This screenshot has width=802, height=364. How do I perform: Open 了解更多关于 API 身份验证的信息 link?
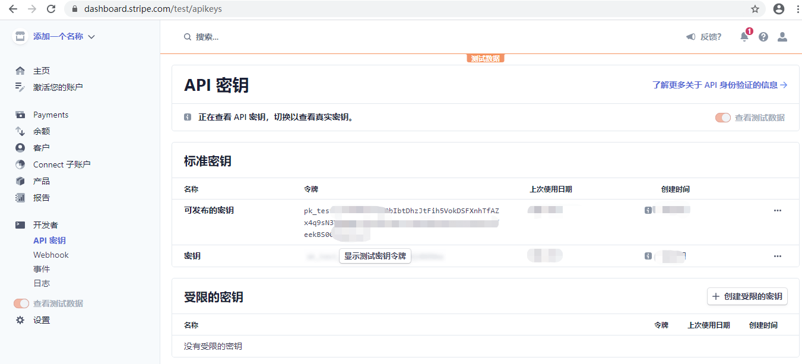click(x=719, y=85)
